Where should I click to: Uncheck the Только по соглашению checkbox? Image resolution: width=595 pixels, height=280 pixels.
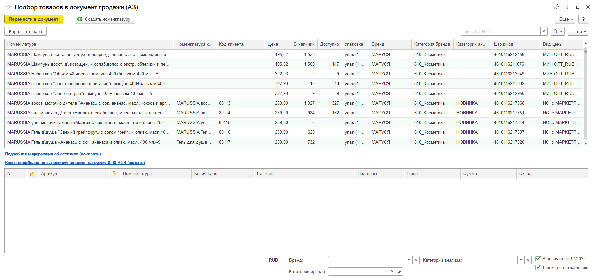point(538,267)
